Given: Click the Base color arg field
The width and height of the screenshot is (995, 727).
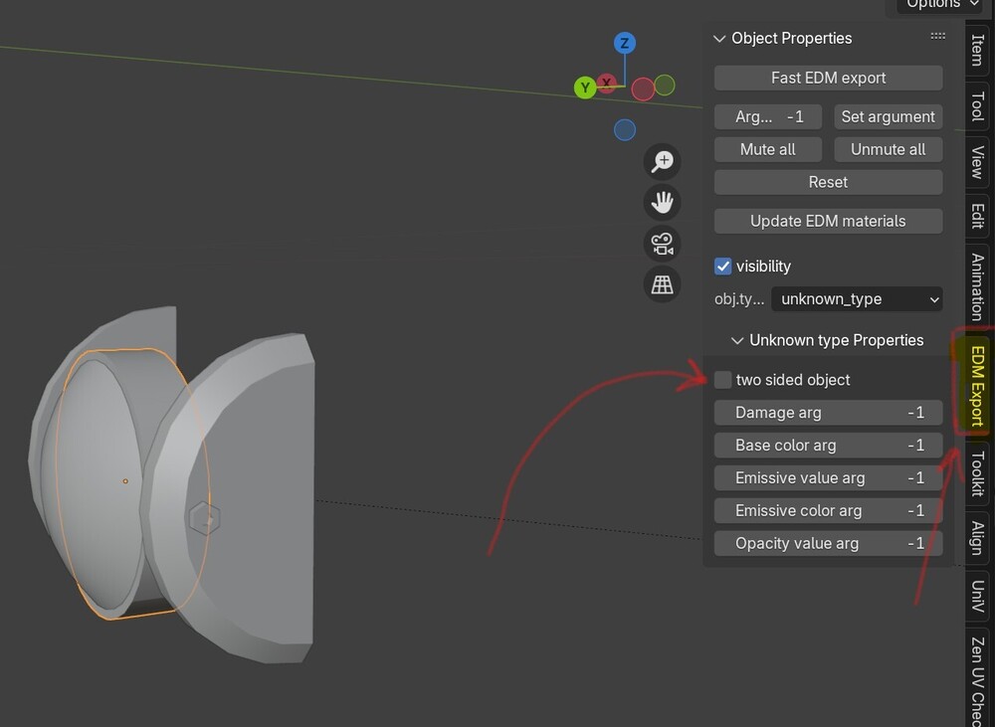Looking at the screenshot, I should pyautogui.click(x=828, y=446).
